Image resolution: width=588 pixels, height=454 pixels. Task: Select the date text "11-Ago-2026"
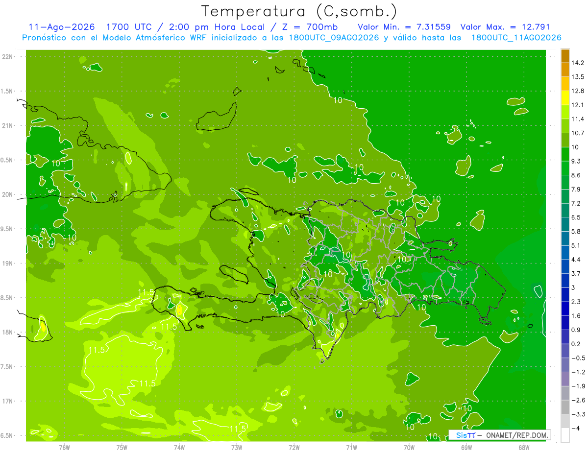(x=61, y=27)
